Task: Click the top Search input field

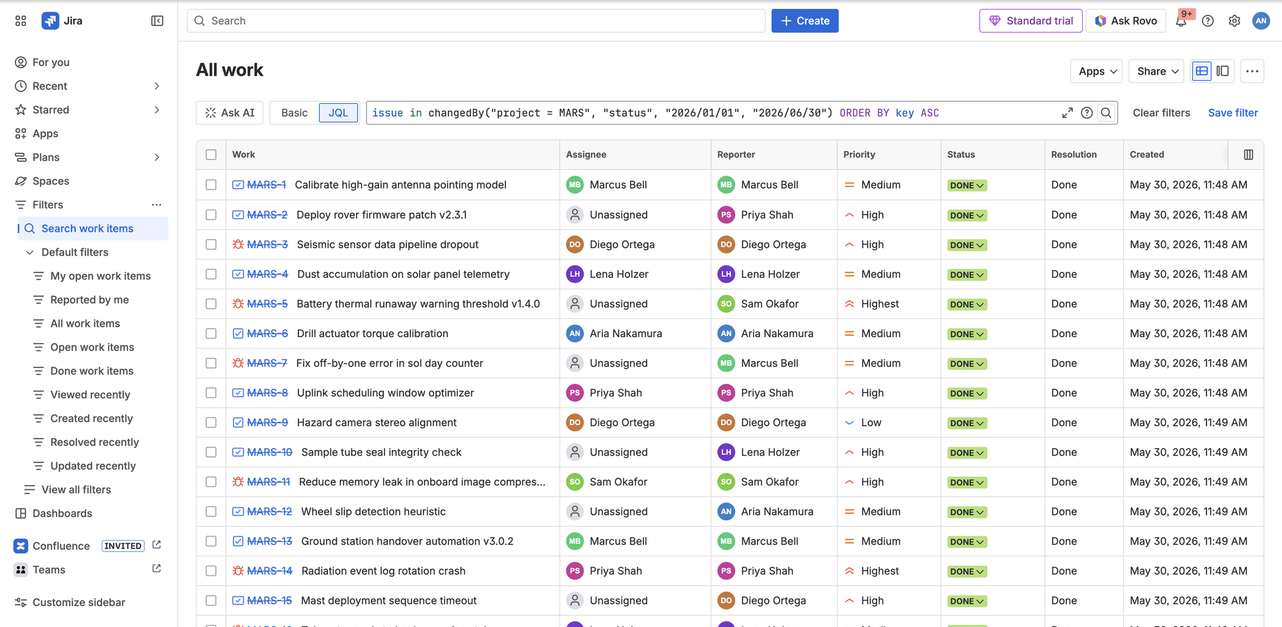Action: (476, 21)
